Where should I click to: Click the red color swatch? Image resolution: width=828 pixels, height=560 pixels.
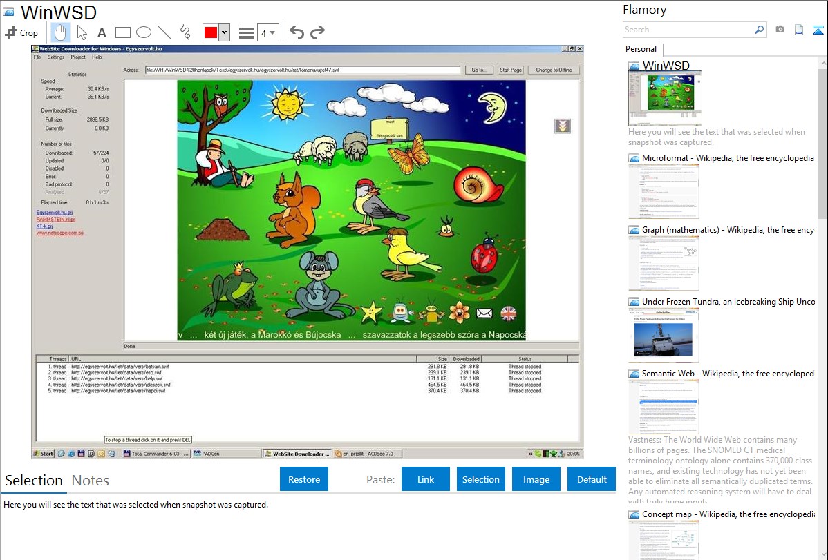coord(211,32)
